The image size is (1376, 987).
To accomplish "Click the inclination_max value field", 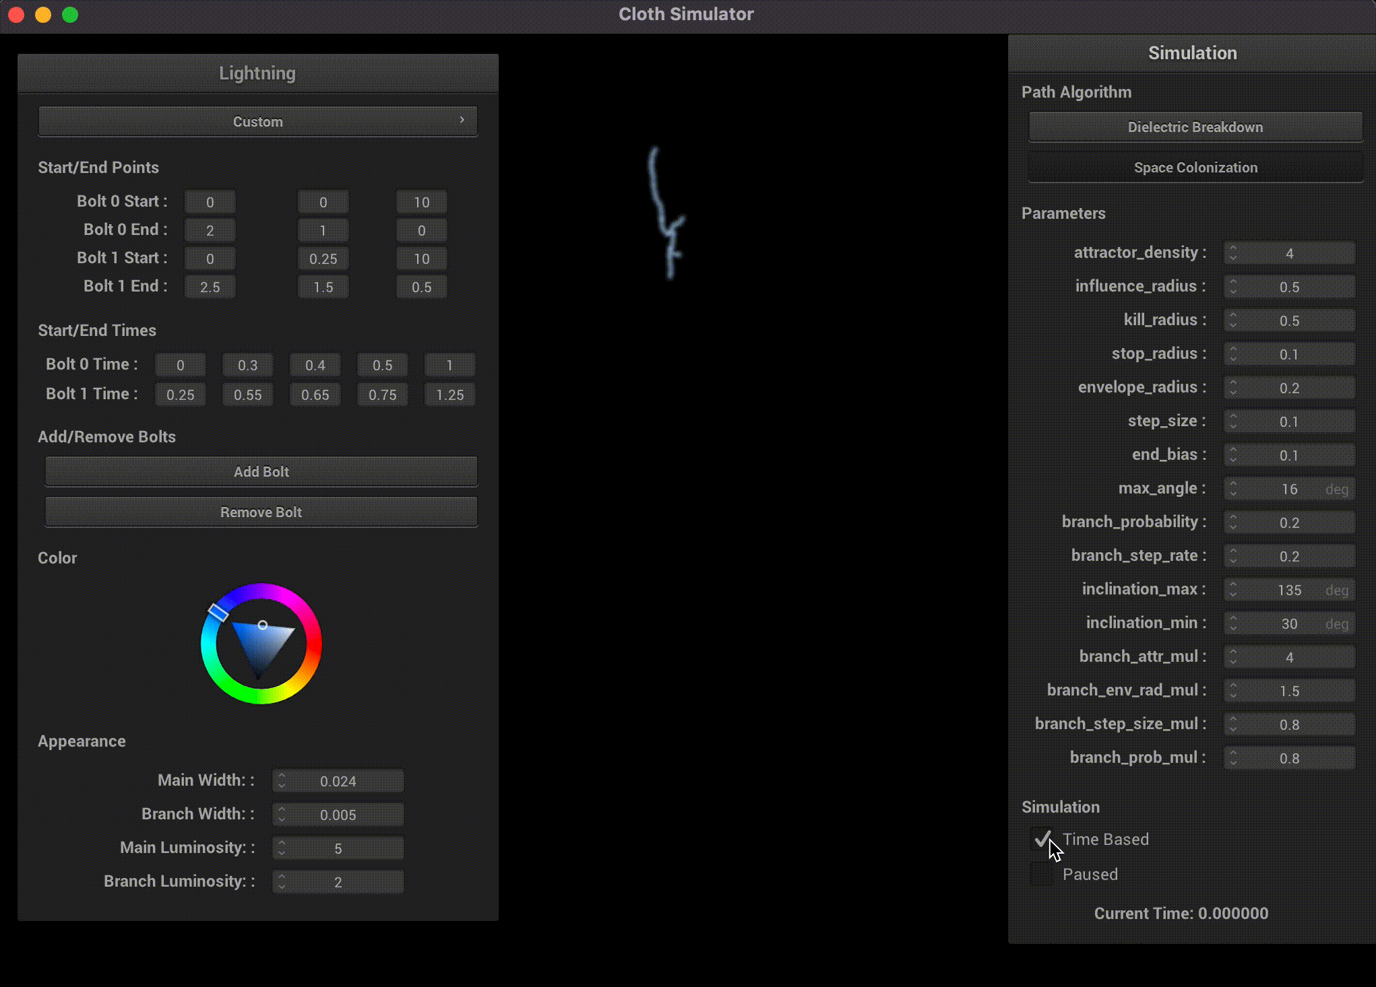I will (x=1289, y=590).
